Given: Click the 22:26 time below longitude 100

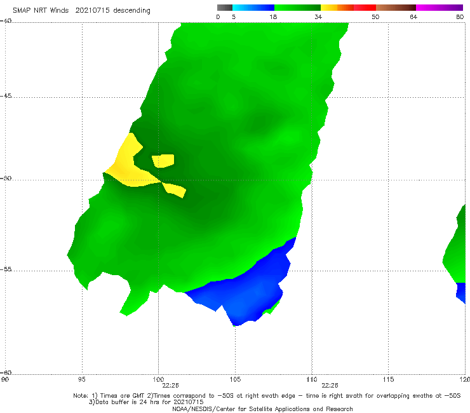Looking at the screenshot, I should [x=170, y=386].
